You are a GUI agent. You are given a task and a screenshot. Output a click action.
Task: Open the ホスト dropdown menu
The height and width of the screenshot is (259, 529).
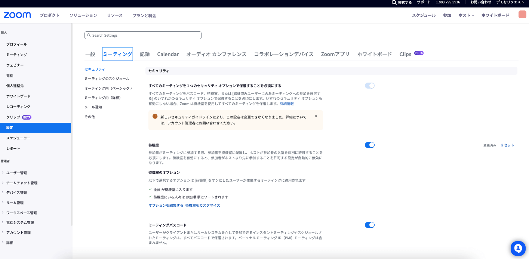coord(466,15)
